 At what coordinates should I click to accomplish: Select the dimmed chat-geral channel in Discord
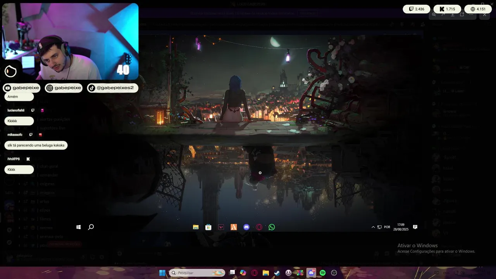coord(49,166)
